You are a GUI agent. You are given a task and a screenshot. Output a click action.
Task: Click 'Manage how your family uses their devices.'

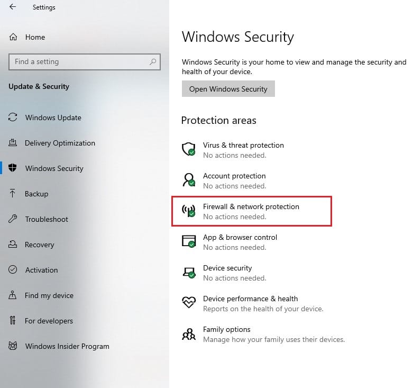point(274,339)
